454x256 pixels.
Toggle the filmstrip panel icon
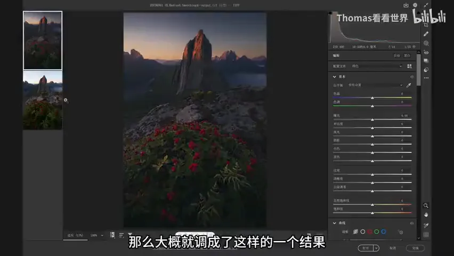coord(112,235)
